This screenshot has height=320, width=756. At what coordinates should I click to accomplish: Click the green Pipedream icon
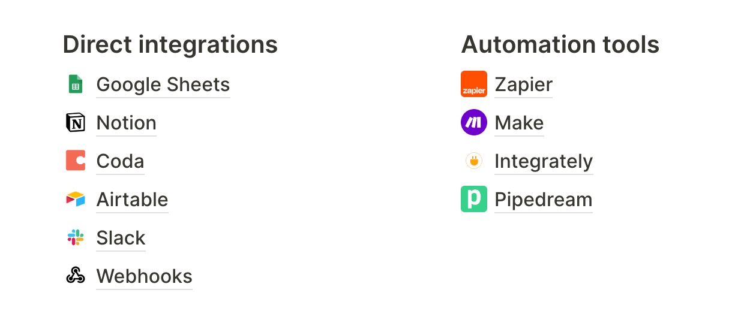point(473,200)
